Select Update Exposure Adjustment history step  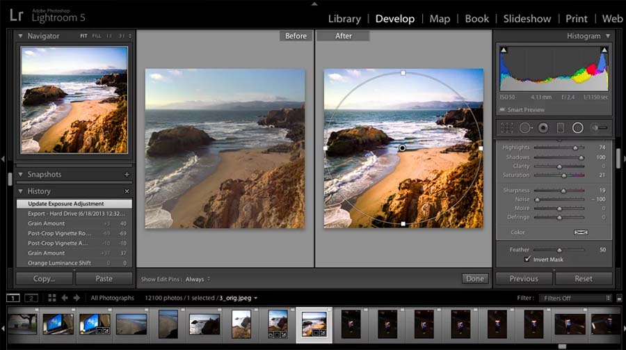click(74, 204)
